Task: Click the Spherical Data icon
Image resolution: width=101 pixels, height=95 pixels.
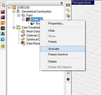Action: pos(23,39)
